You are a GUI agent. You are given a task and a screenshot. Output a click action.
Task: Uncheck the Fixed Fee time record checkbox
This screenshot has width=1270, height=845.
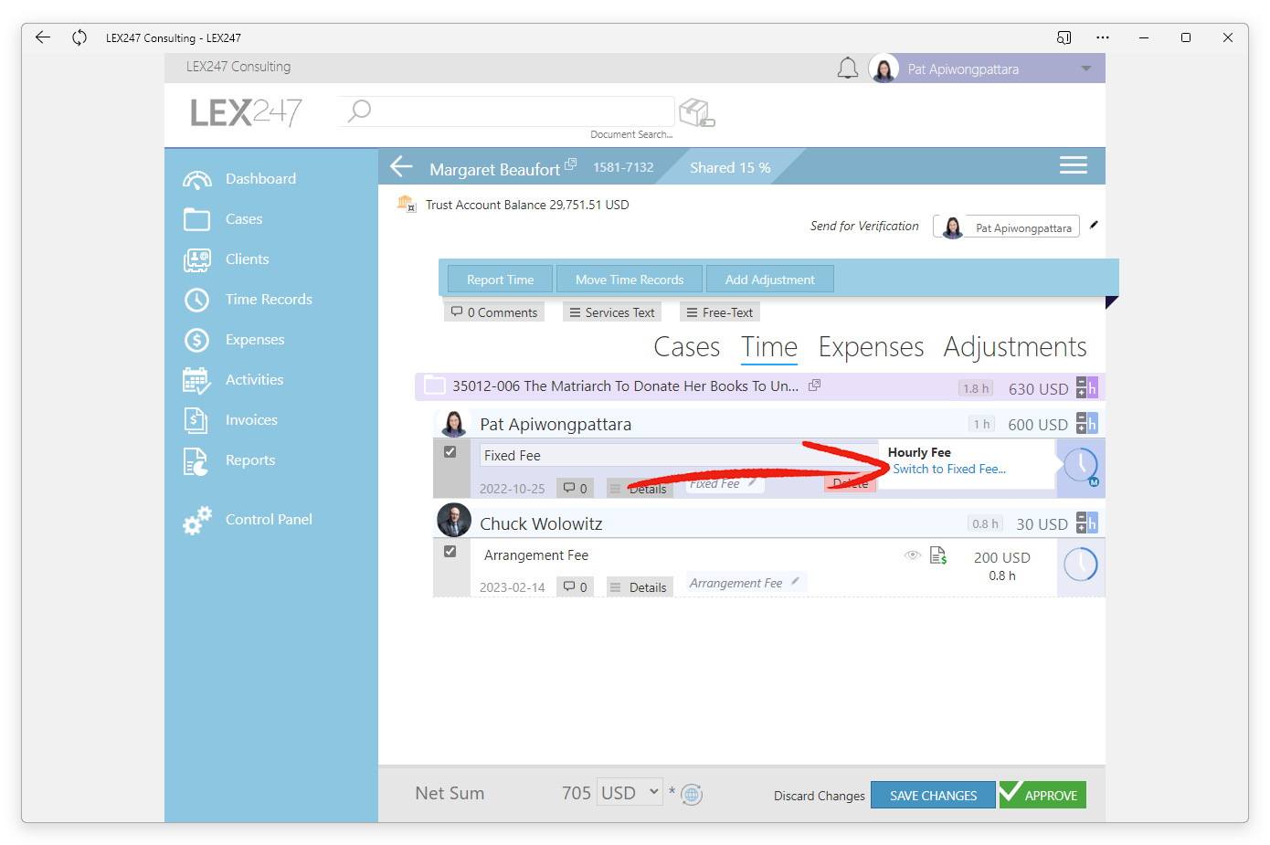click(x=450, y=451)
